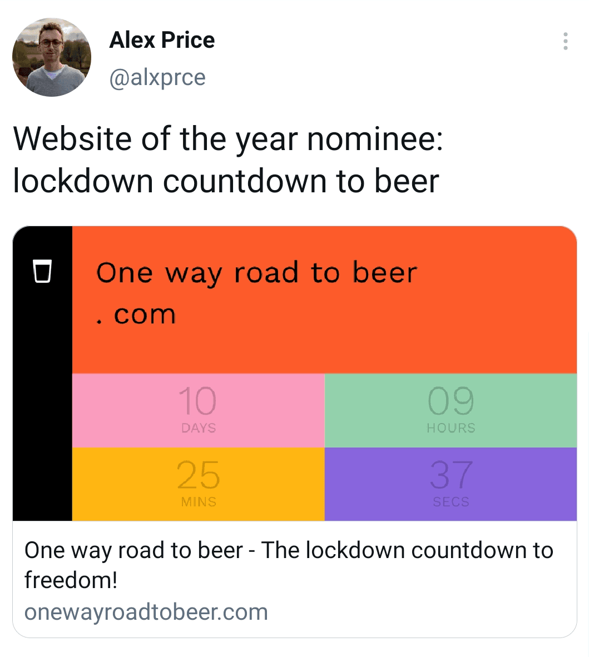Click Alex Price's profile photo

click(x=52, y=57)
